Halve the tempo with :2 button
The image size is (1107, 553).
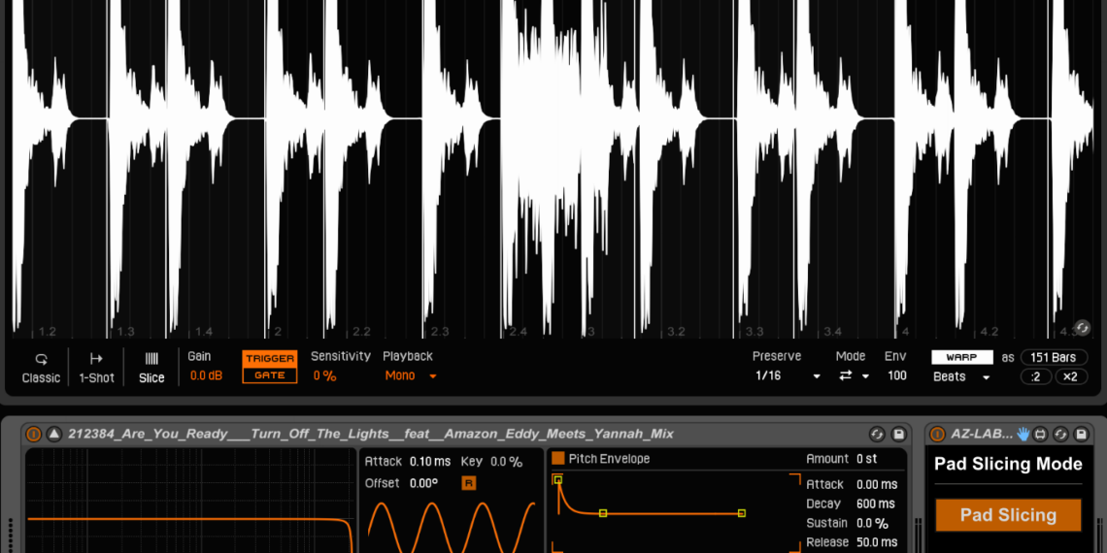(1035, 377)
